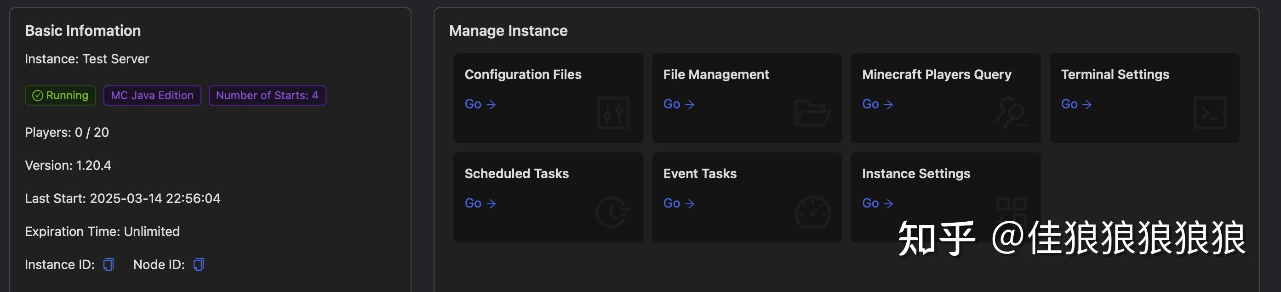This screenshot has width=1281, height=292.
Task: Click the Number of Starts: 4 tag
Action: (267, 95)
